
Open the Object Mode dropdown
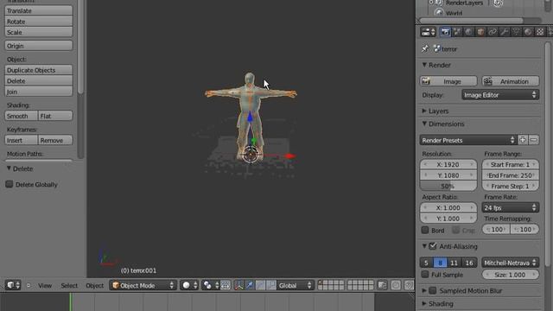pyautogui.click(x=143, y=285)
